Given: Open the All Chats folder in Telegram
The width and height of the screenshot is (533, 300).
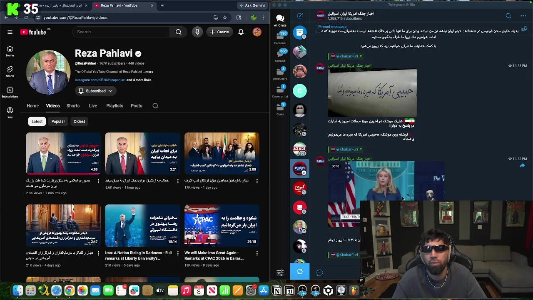Looking at the screenshot, I should [x=280, y=20].
